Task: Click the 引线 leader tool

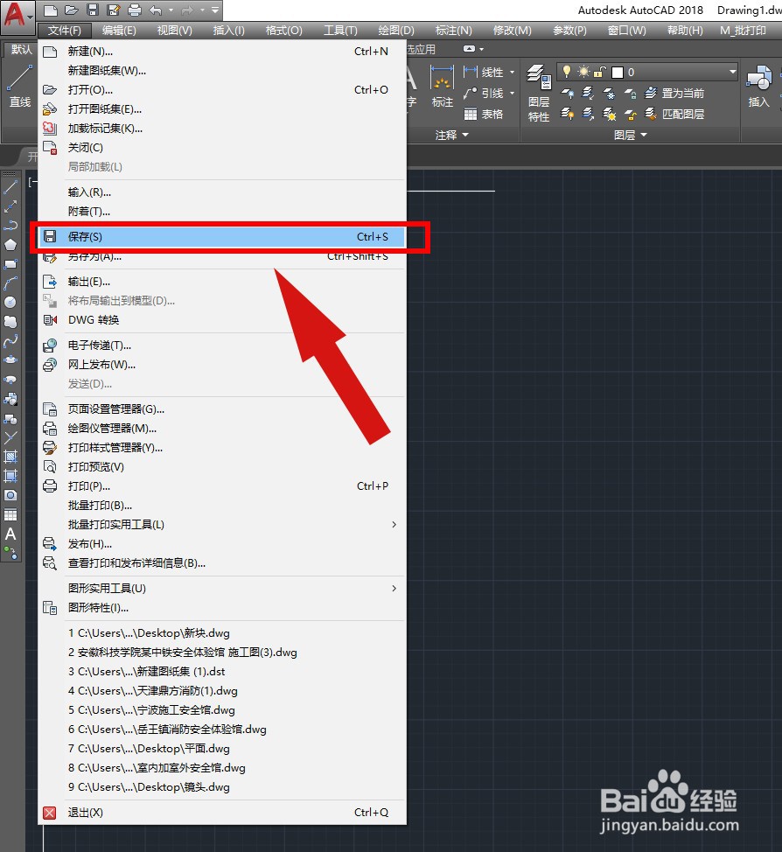Action: (484, 93)
